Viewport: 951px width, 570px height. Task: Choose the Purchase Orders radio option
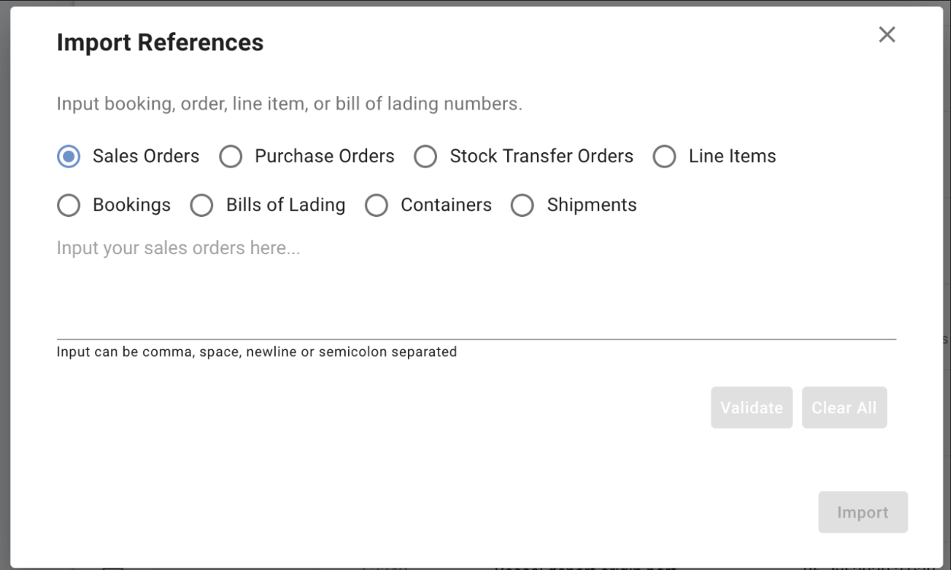231,157
